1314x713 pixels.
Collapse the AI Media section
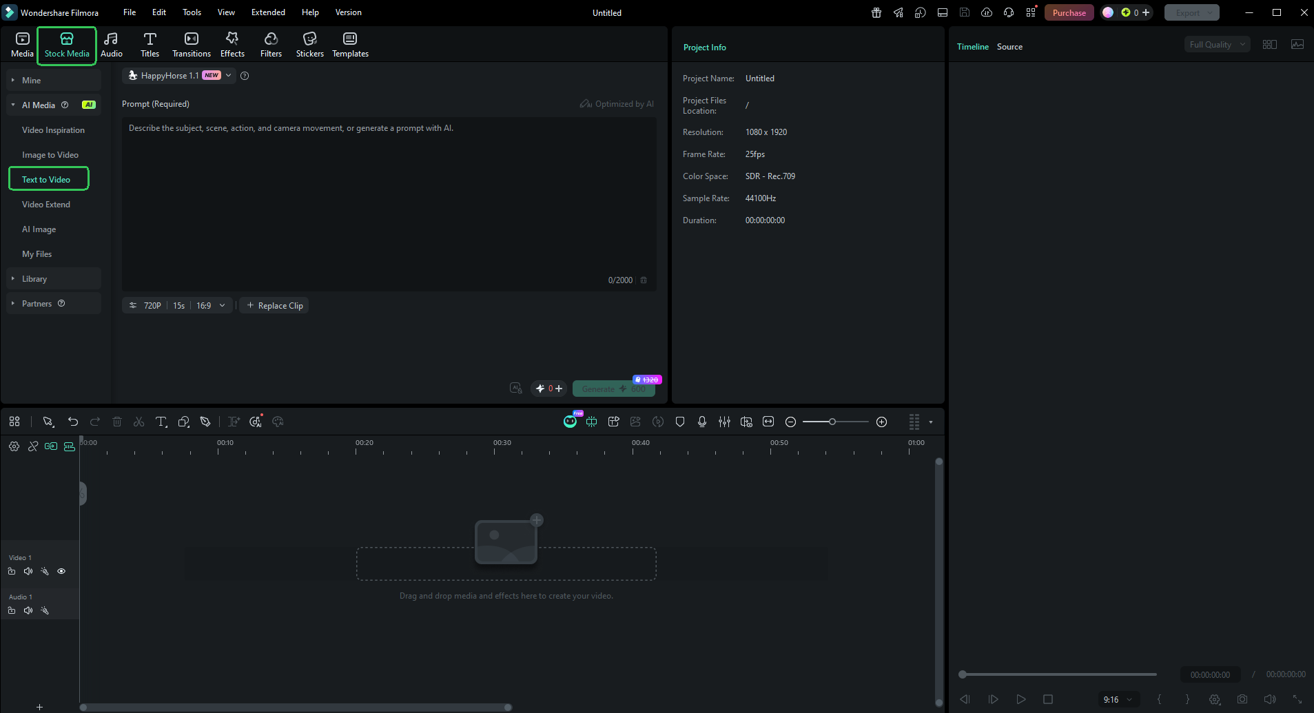54,105
